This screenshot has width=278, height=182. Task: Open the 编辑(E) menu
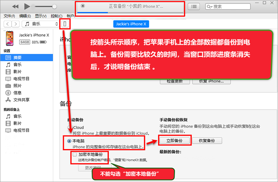pyautogui.click(x=25, y=16)
